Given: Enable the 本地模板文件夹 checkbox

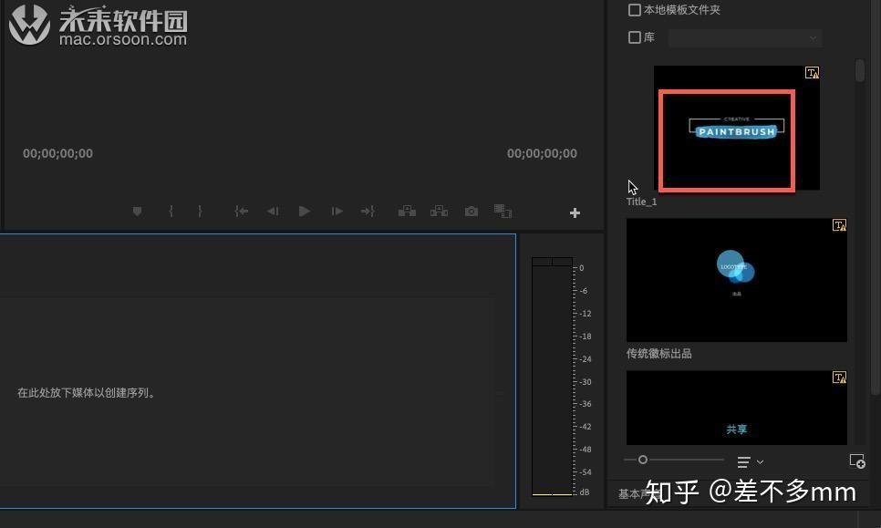Looking at the screenshot, I should click(x=635, y=9).
